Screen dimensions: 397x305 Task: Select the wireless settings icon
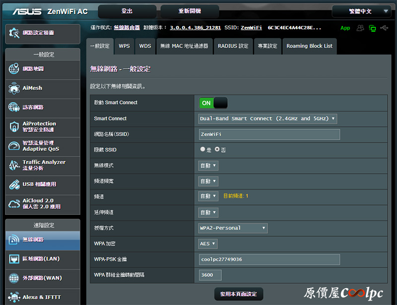point(14,240)
